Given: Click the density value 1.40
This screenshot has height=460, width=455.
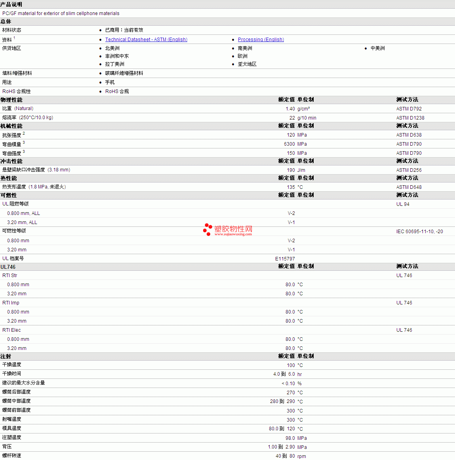Looking at the screenshot, I should (290, 109).
